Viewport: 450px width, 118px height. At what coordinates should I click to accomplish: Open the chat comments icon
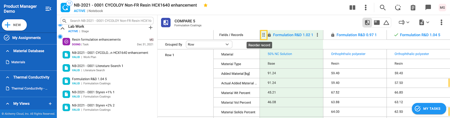[428, 8]
